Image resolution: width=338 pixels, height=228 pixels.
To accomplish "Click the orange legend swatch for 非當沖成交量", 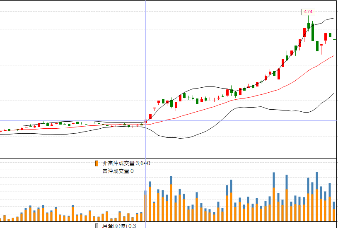I will (97, 163).
